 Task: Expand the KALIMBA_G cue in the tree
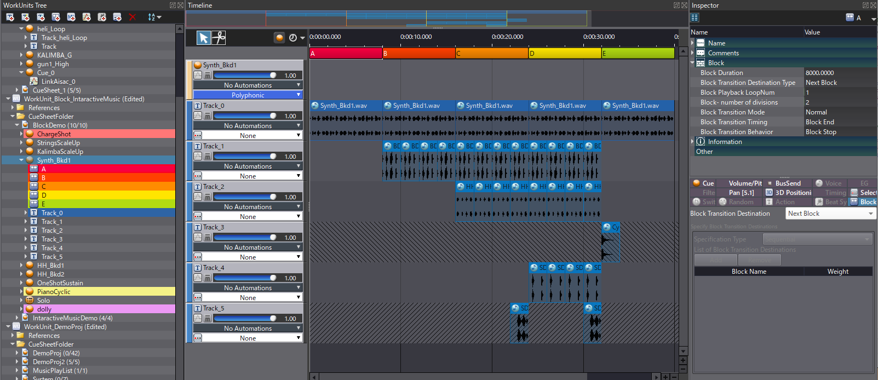[21, 55]
